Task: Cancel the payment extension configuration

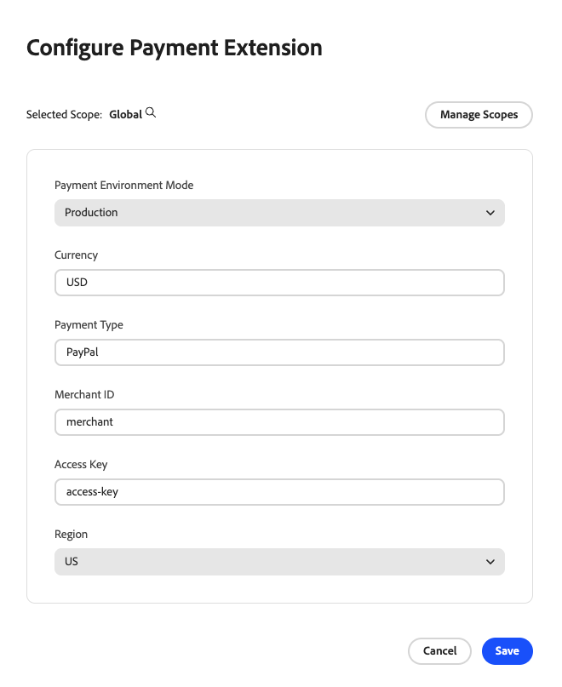Action: click(x=439, y=651)
